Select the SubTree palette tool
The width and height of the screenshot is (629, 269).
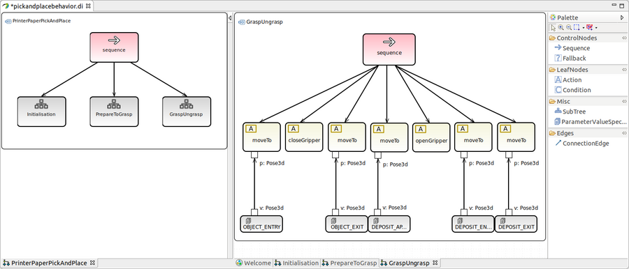[570, 112]
